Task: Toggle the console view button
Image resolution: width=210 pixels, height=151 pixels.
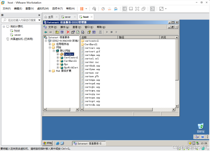Action: click(153, 9)
